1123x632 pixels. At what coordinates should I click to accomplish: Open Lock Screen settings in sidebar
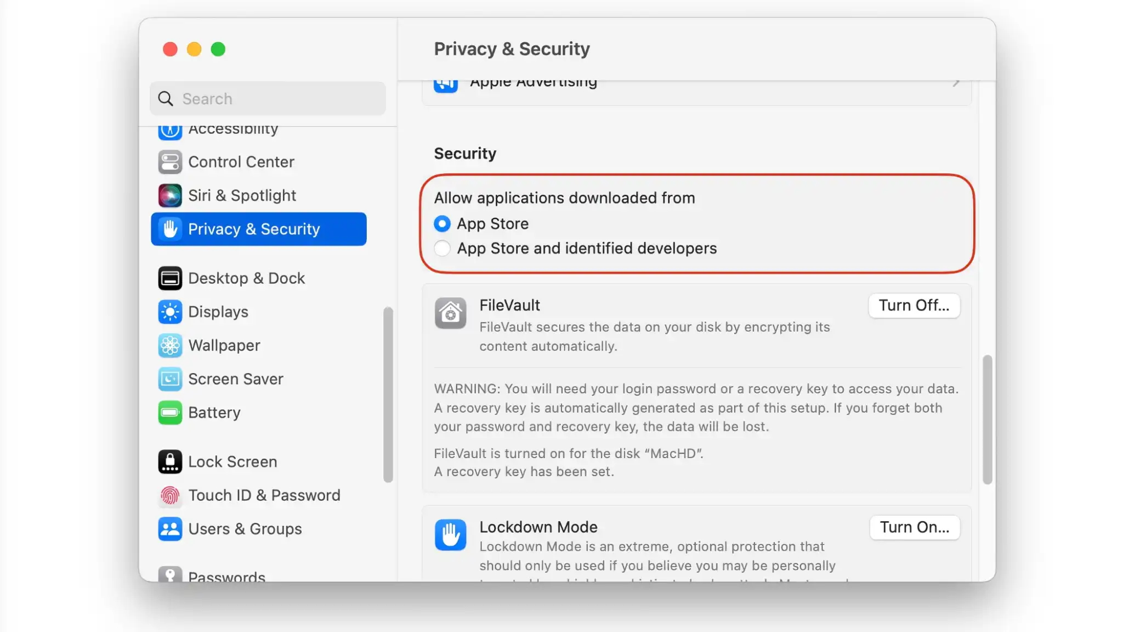click(232, 462)
